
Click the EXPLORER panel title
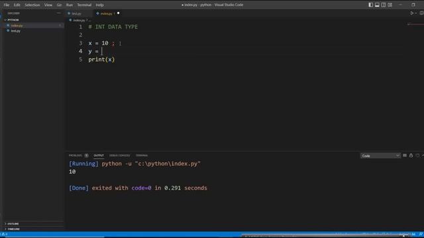pos(13,13)
